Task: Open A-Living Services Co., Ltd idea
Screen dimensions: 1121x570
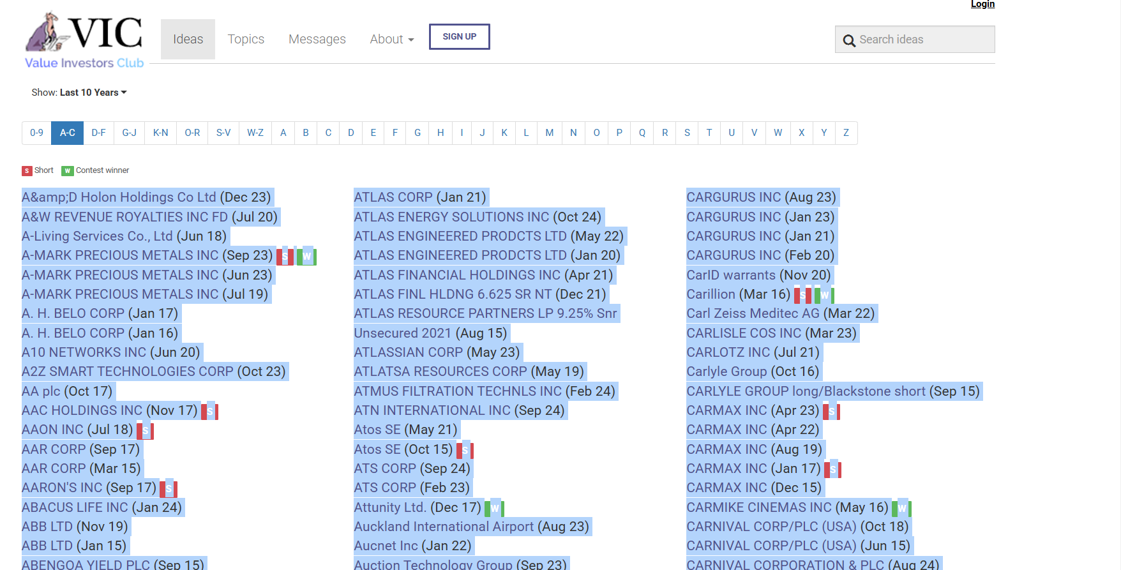Action: pos(97,236)
